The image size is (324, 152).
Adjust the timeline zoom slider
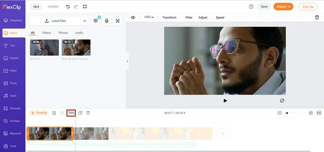tap(295, 113)
